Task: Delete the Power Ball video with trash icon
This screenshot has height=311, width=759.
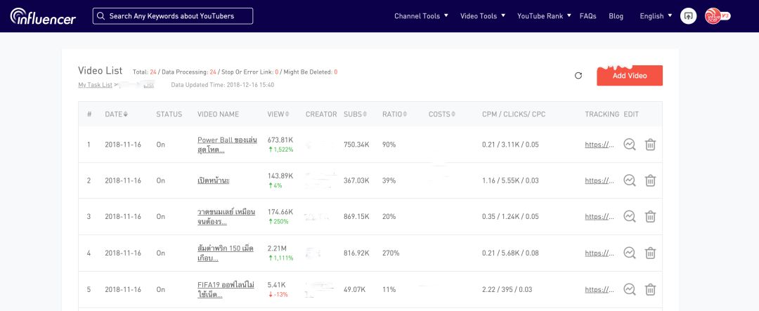Action: point(650,144)
